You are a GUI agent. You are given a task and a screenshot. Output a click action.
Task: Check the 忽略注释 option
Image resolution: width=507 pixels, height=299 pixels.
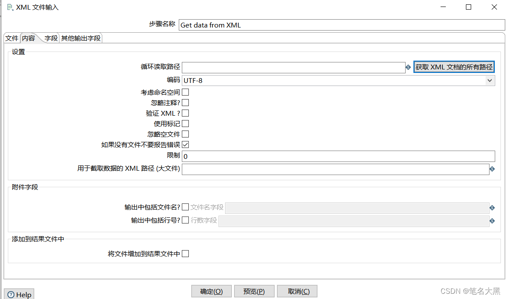[x=185, y=102]
